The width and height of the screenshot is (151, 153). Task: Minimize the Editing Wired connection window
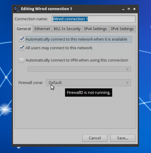[x=123, y=9]
